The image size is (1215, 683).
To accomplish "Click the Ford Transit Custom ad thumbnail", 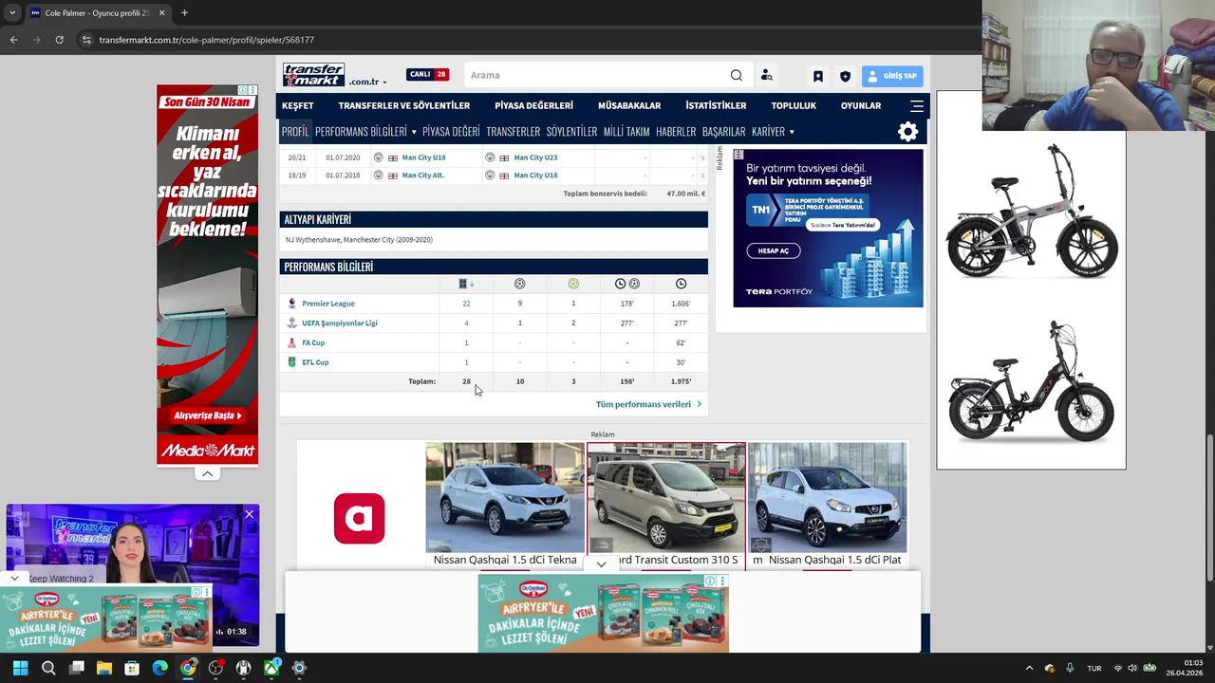I will (666, 497).
